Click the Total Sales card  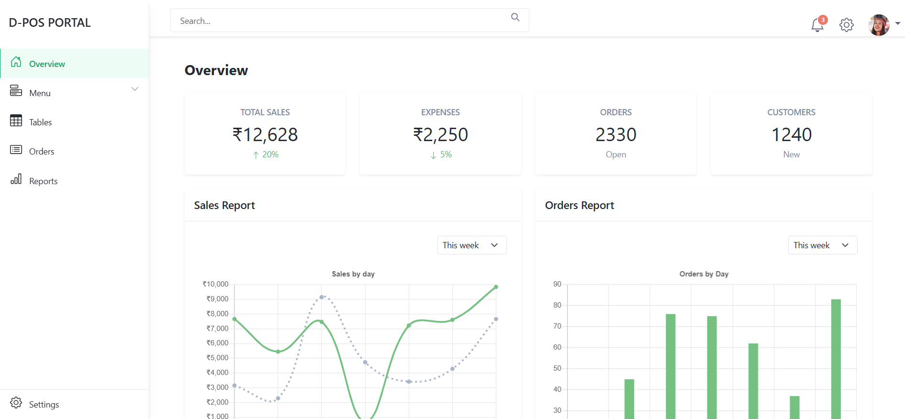[x=265, y=134]
